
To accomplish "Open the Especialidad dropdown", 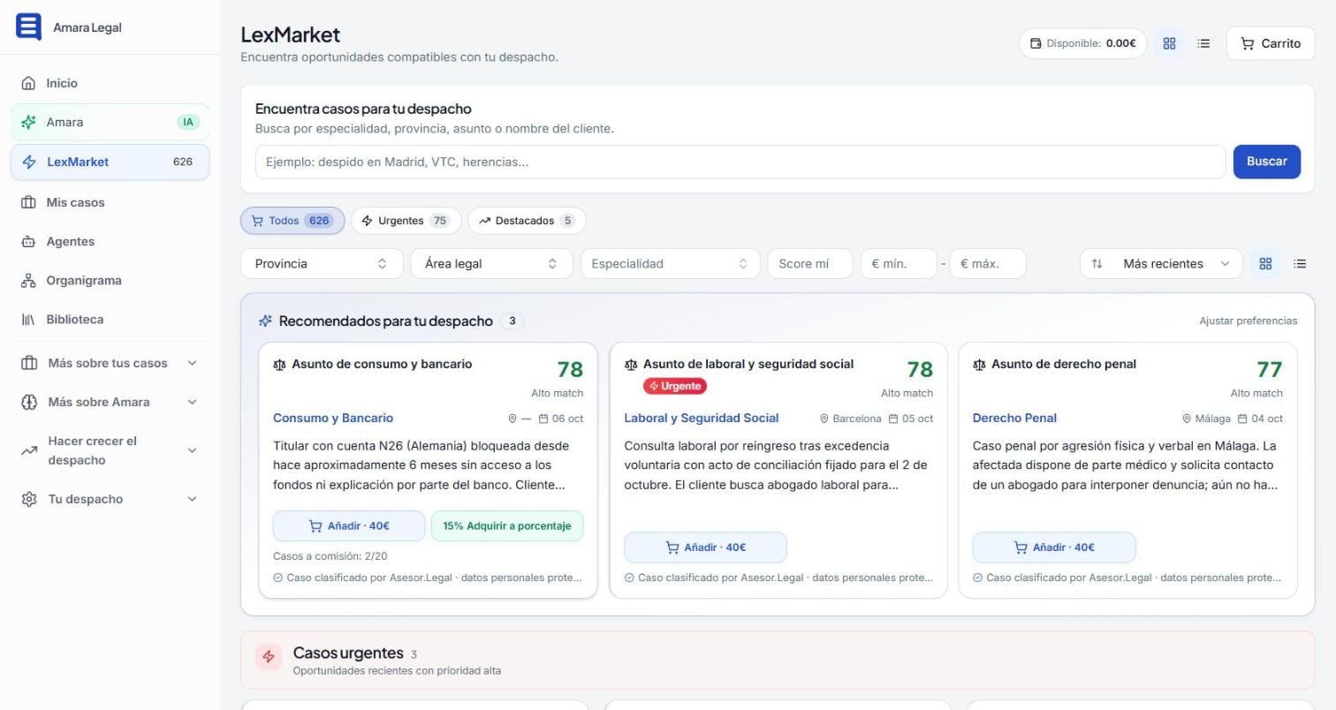I will point(670,263).
